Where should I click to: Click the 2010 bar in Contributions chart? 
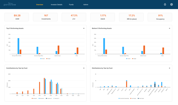tap(17, 93)
